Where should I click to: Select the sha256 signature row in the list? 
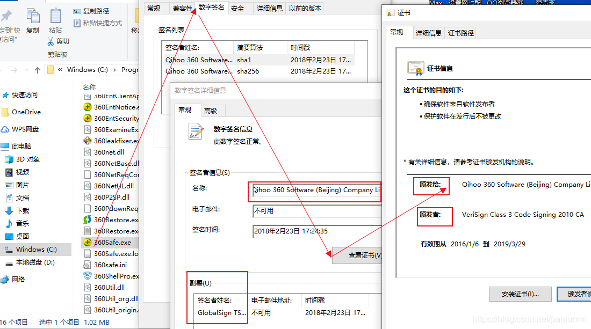tap(258, 71)
